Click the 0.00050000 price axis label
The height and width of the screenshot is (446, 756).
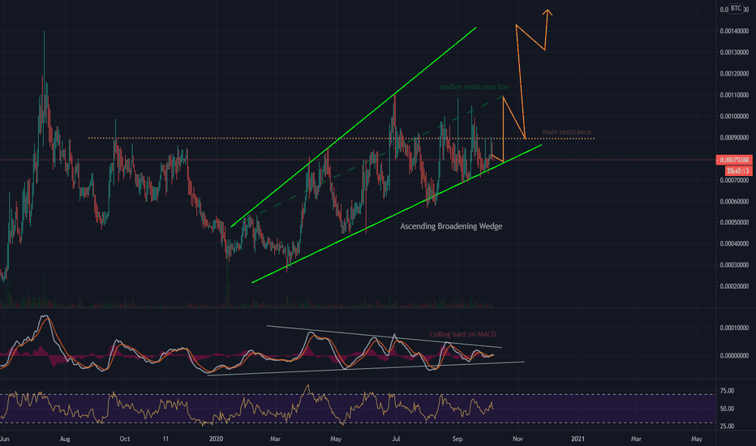pyautogui.click(x=734, y=222)
